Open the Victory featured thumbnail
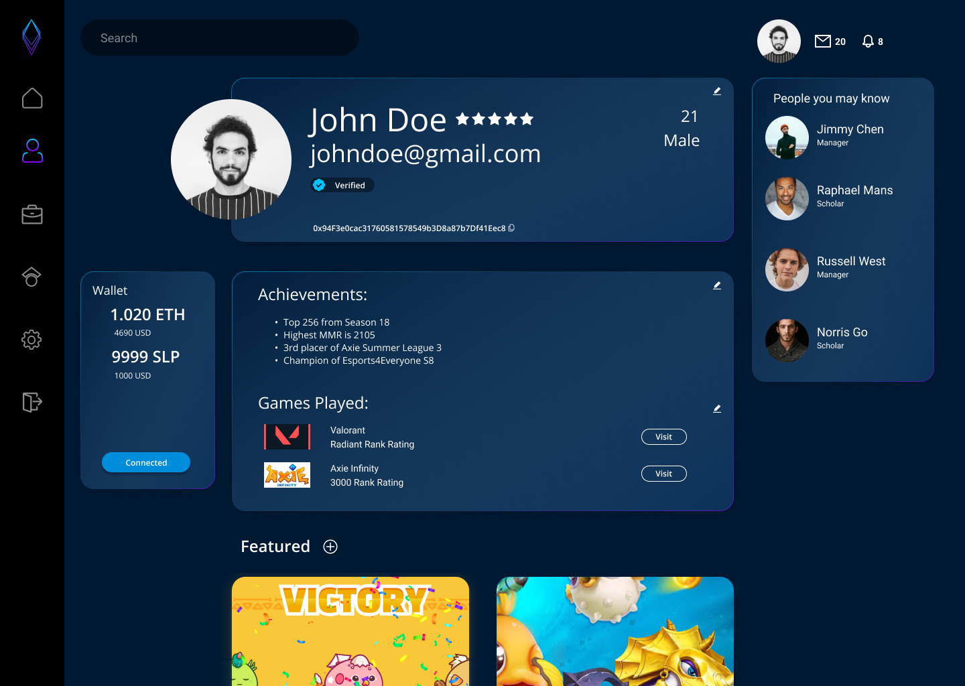This screenshot has width=965, height=686. coord(350,630)
